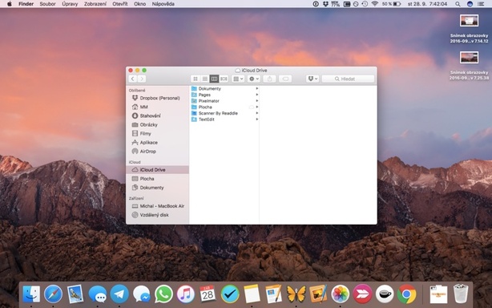This screenshot has height=308, width=492.
Task: Open the item arrangement dropdown
Action: [x=238, y=79]
